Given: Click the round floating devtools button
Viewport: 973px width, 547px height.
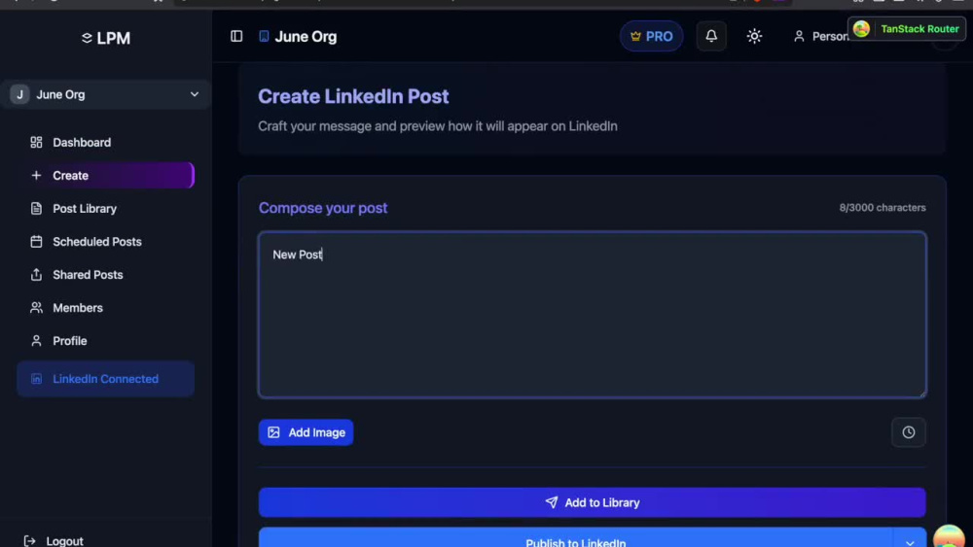Looking at the screenshot, I should tap(949, 536).
